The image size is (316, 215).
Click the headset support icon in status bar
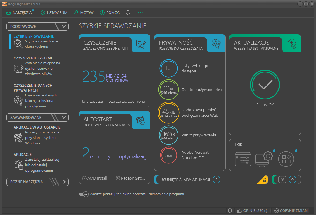coord(230,210)
